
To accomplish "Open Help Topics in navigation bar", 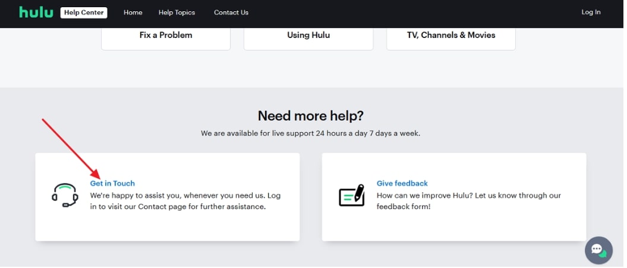I will click(x=177, y=12).
